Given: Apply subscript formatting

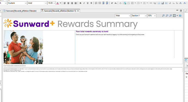Looking at the screenshot, I should 116,3.
